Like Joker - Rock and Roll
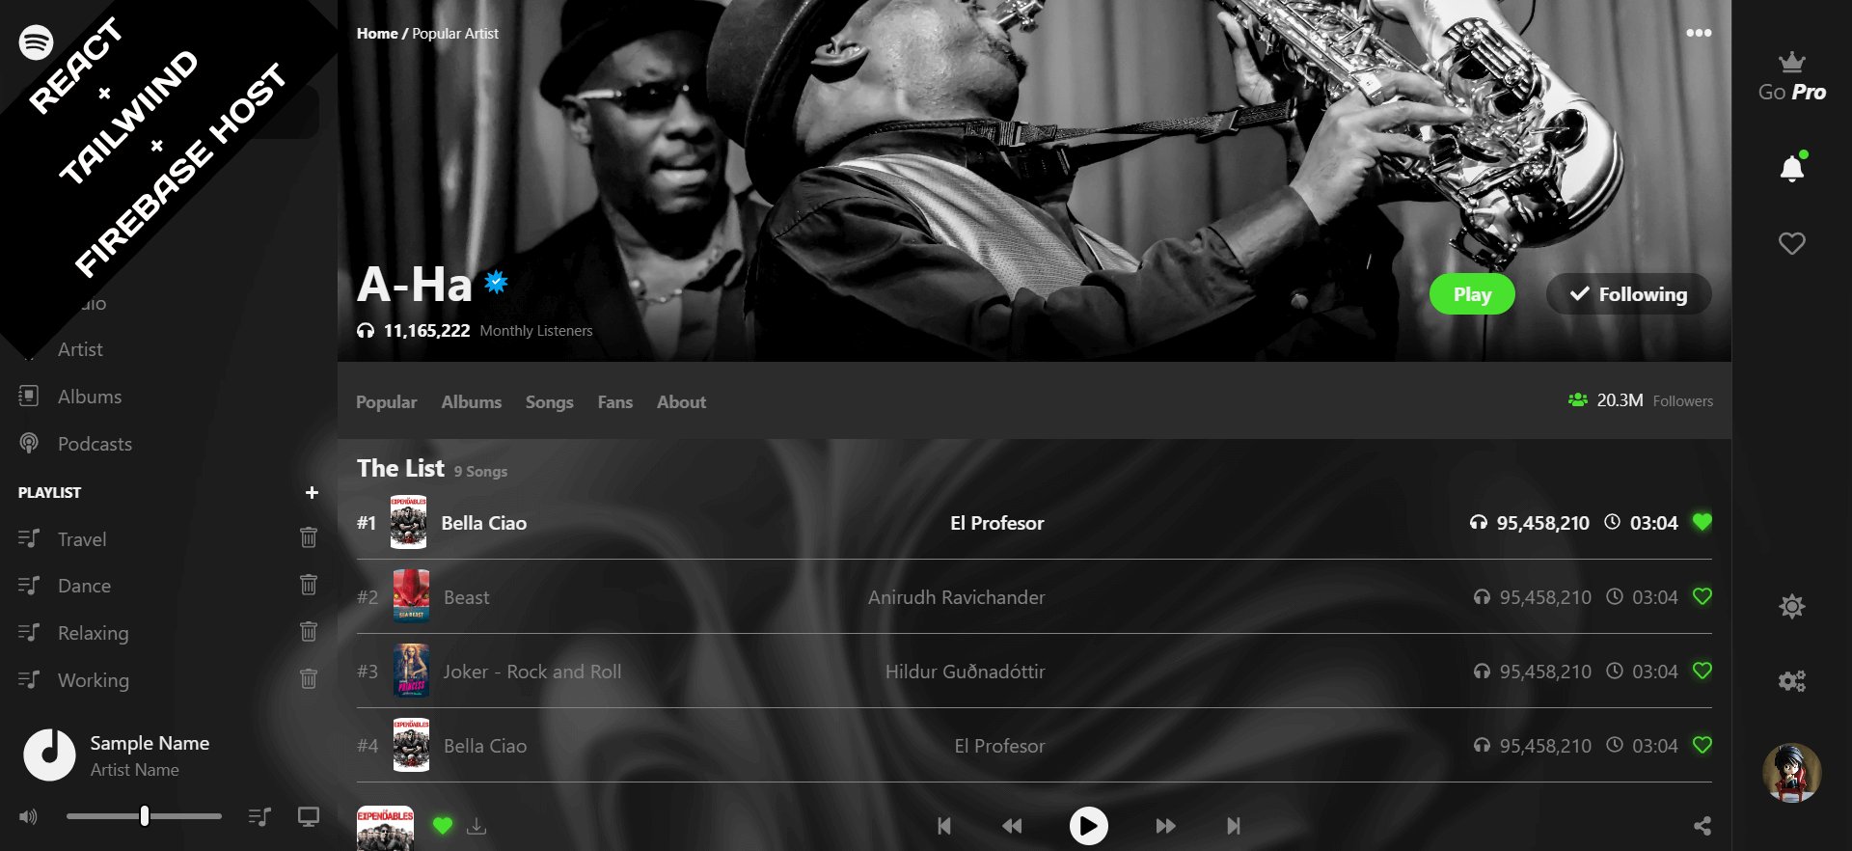The width and height of the screenshot is (1852, 851). click(x=1702, y=671)
